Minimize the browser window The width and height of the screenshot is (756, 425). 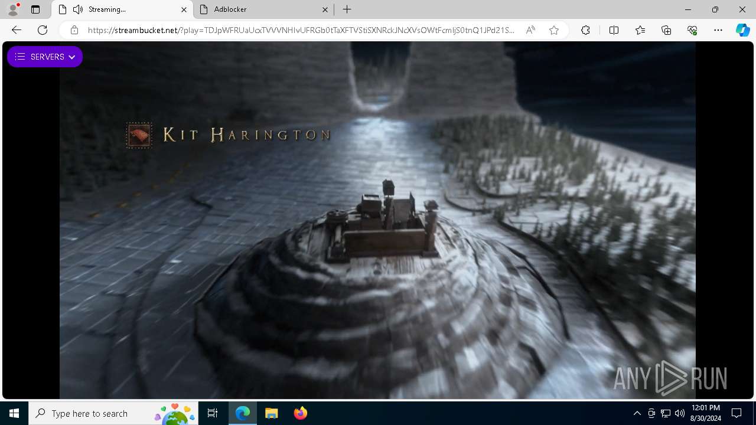coord(688,9)
